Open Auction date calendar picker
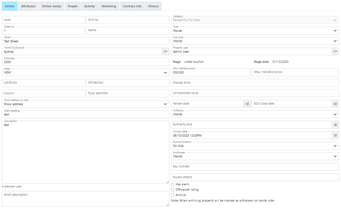This screenshot has height=212, width=341. (335, 135)
